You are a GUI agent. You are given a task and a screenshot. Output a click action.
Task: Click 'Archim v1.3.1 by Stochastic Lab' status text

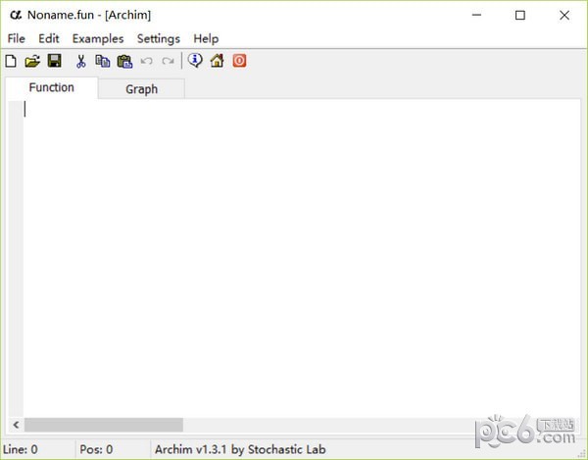coord(240,449)
